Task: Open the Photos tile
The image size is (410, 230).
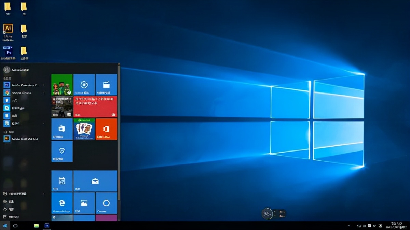Action: click(84, 203)
